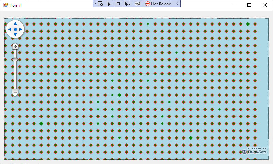Toggle Display Layout Adorners square icon
273x164 pixels.
point(118,4)
